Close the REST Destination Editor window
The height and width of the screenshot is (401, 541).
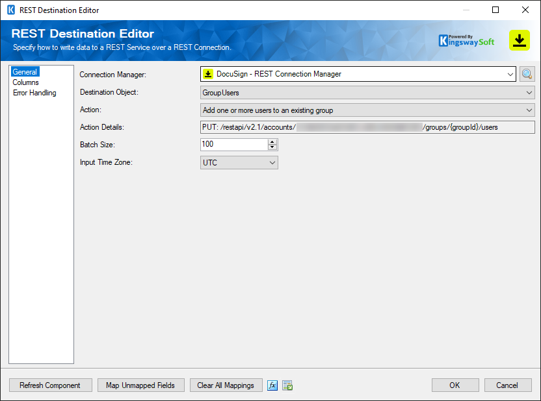pyautogui.click(x=525, y=10)
